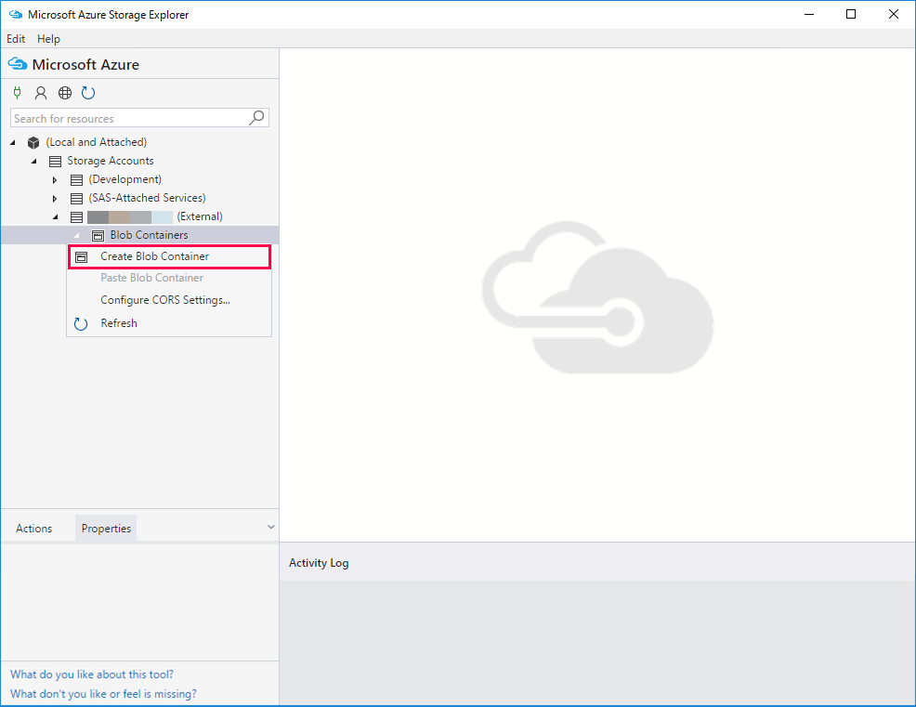Select the (Local and Attached) label
Screen dimensions: 916x707
point(97,142)
